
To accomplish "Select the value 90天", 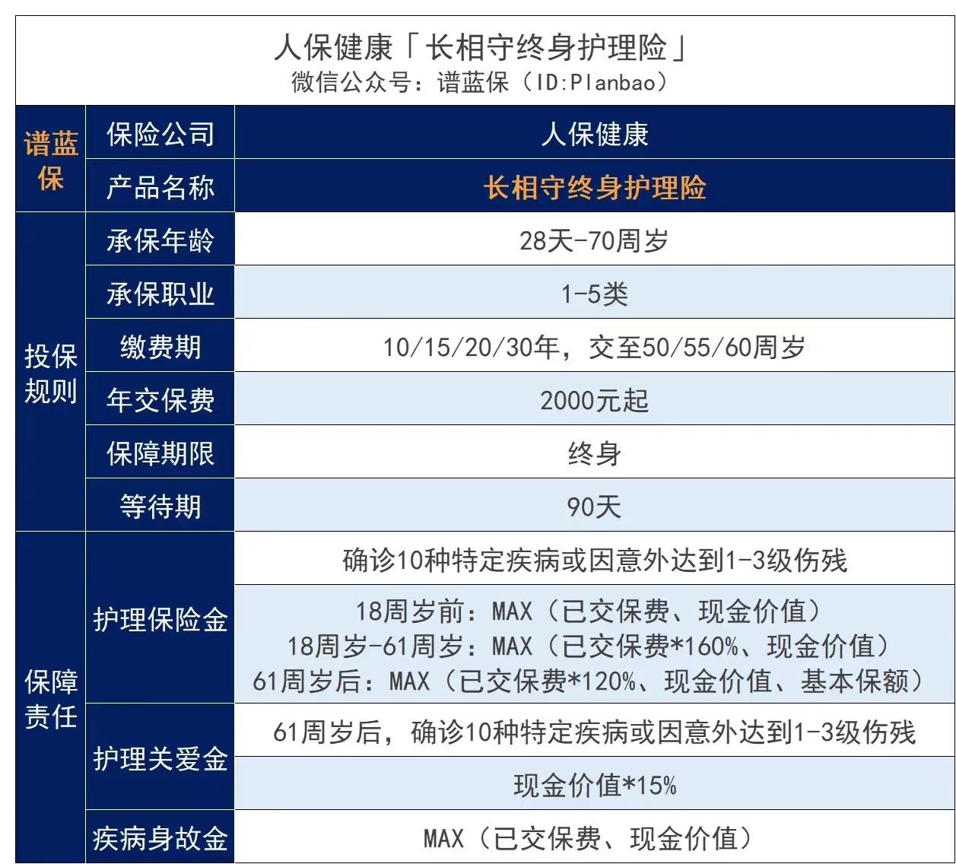I will (595, 507).
